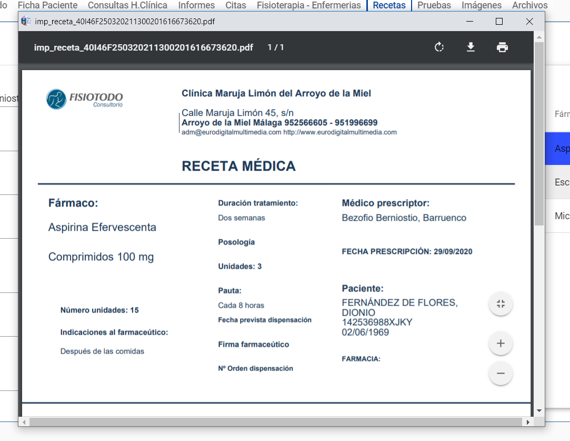Image resolution: width=570 pixels, height=441 pixels.
Task: Download the receta PDF file
Action: [471, 47]
